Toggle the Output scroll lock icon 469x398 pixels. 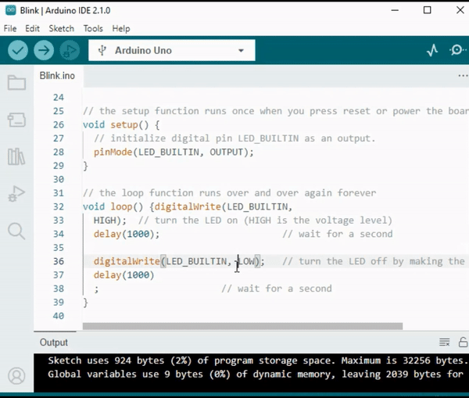[x=463, y=342]
